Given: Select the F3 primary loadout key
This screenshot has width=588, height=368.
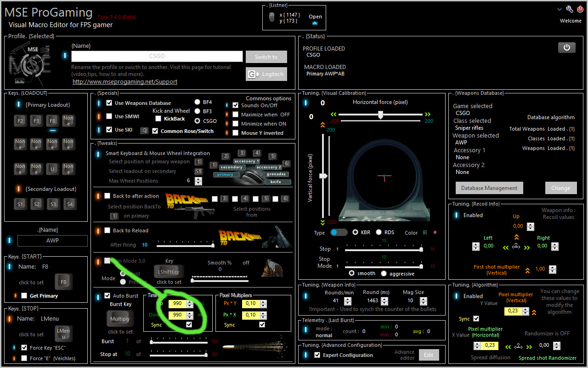Looking at the screenshot, I should pyautogui.click(x=36, y=121).
